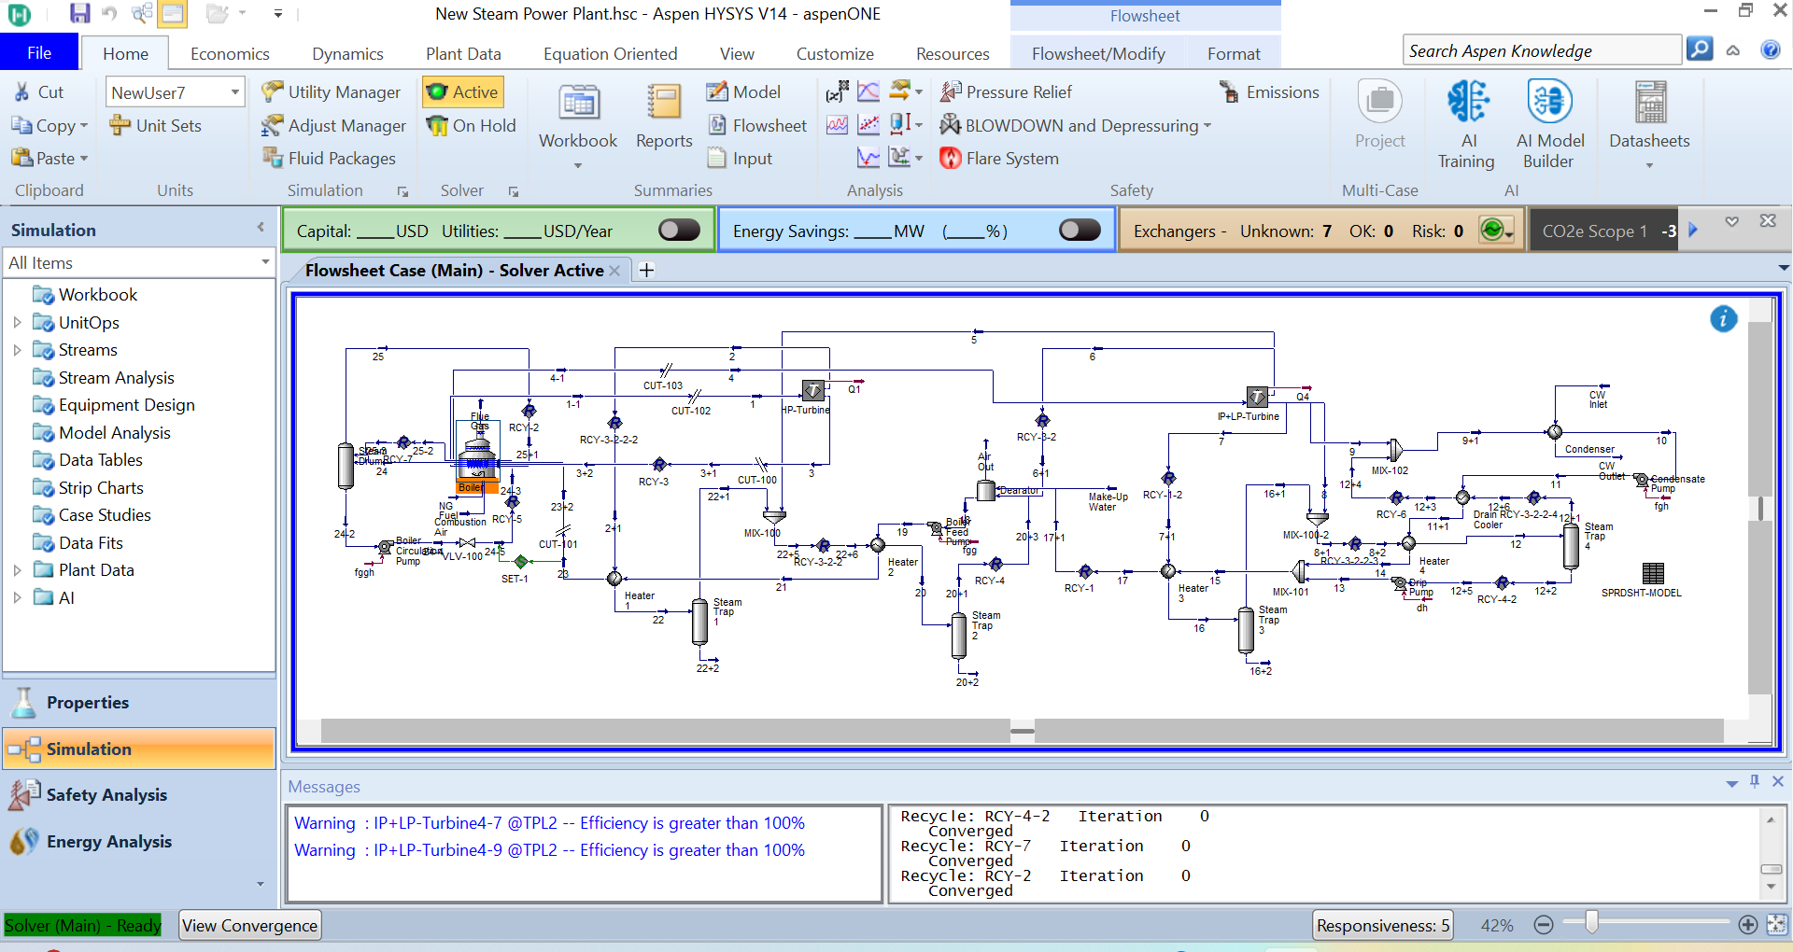
Task: Toggle the Capital and Utilities switch
Action: pyautogui.click(x=679, y=231)
